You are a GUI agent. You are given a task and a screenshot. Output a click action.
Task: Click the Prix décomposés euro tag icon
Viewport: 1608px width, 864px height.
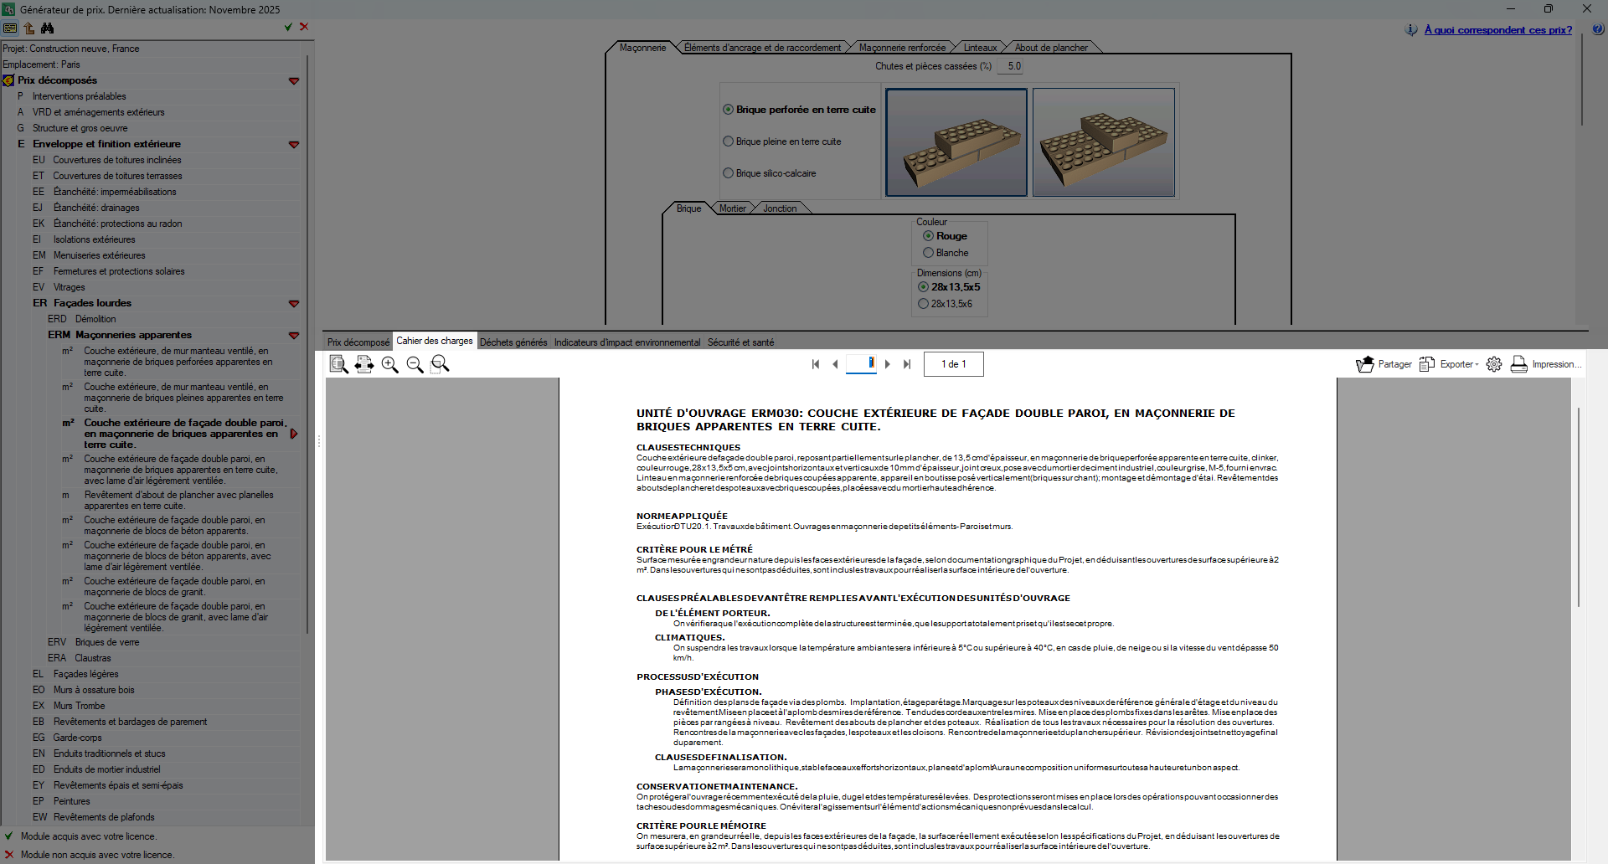[x=8, y=80]
